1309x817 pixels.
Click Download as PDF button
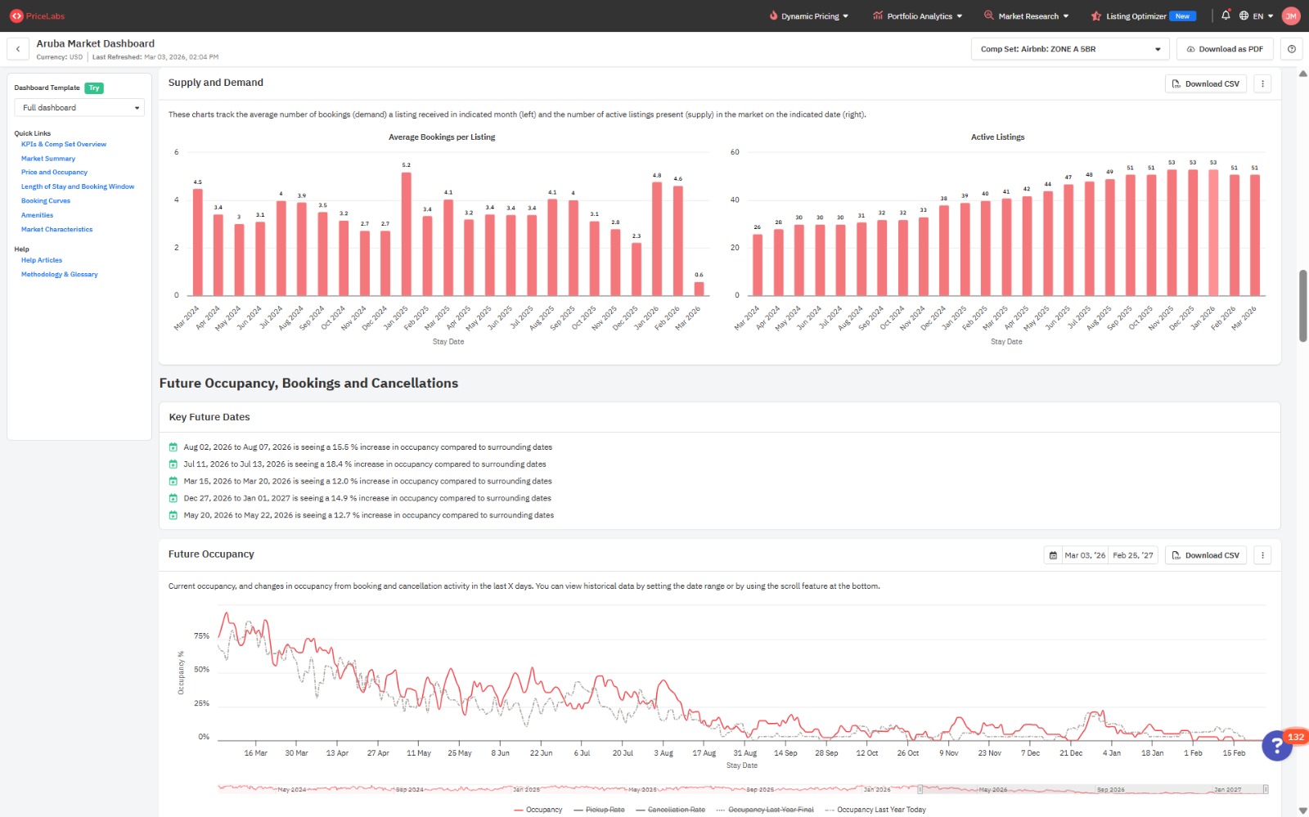[1225, 49]
